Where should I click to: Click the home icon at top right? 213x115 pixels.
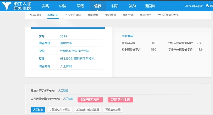click(x=207, y=6)
